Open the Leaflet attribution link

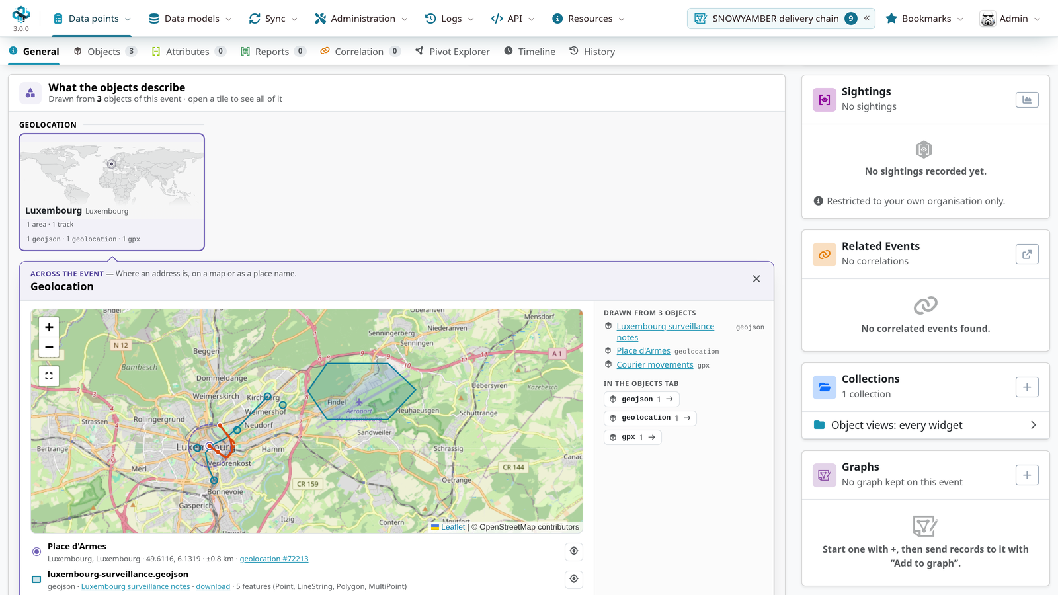[453, 527]
